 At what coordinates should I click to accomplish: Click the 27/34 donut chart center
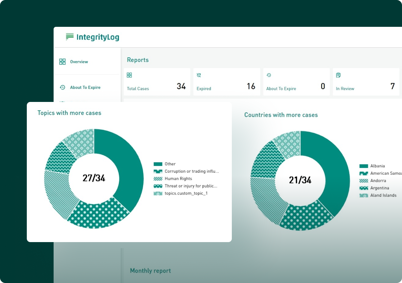94,178
